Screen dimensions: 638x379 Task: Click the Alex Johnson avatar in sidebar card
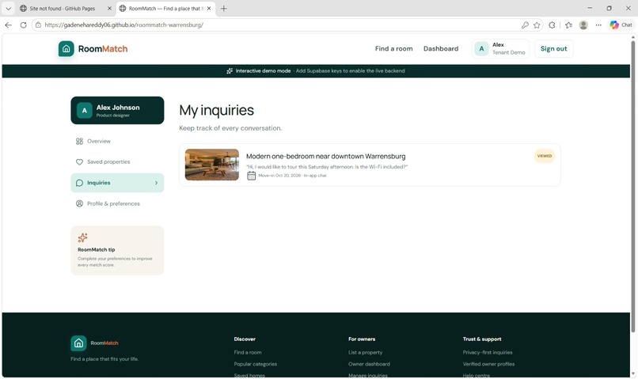pos(84,110)
